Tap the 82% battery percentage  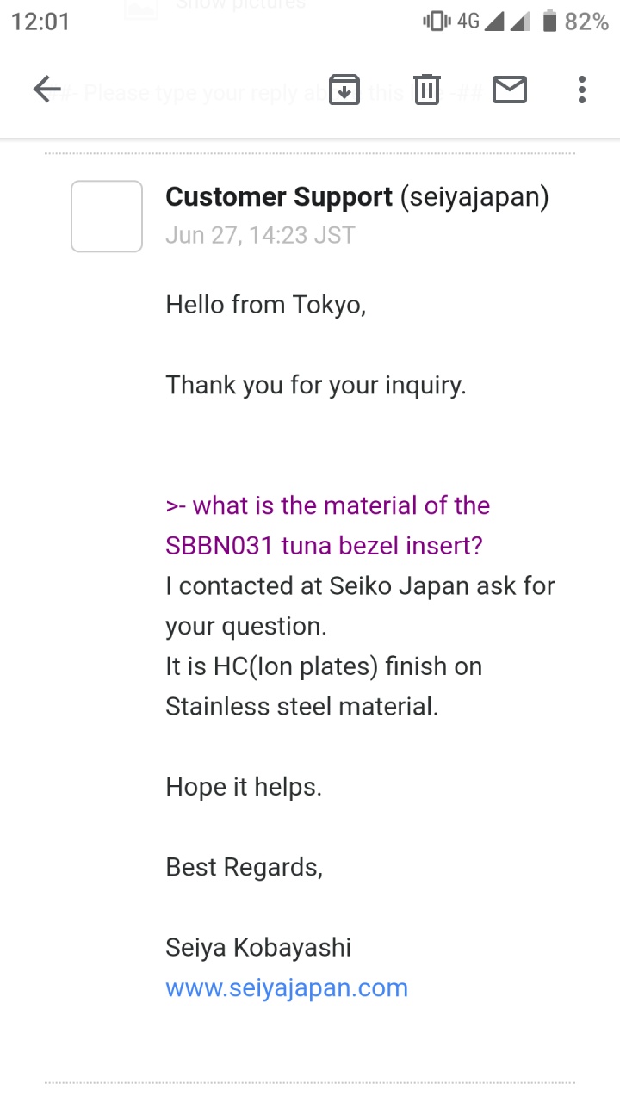[x=587, y=22]
